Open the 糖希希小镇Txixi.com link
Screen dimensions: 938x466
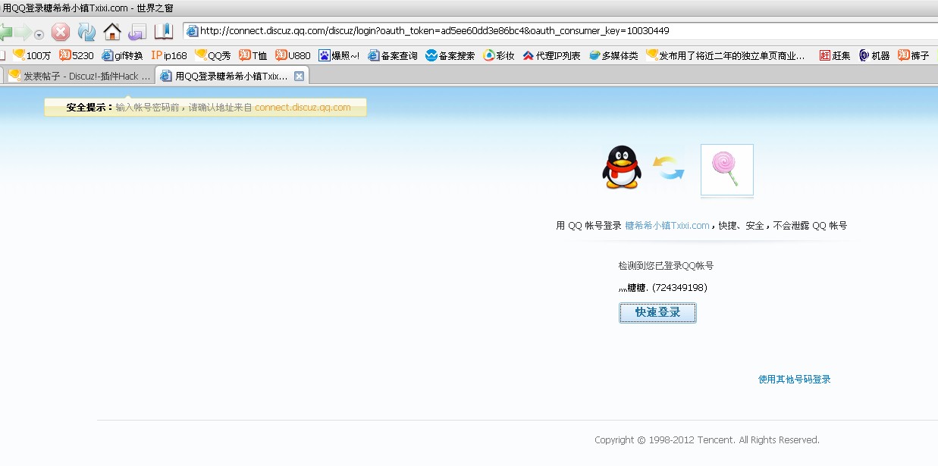coord(667,226)
